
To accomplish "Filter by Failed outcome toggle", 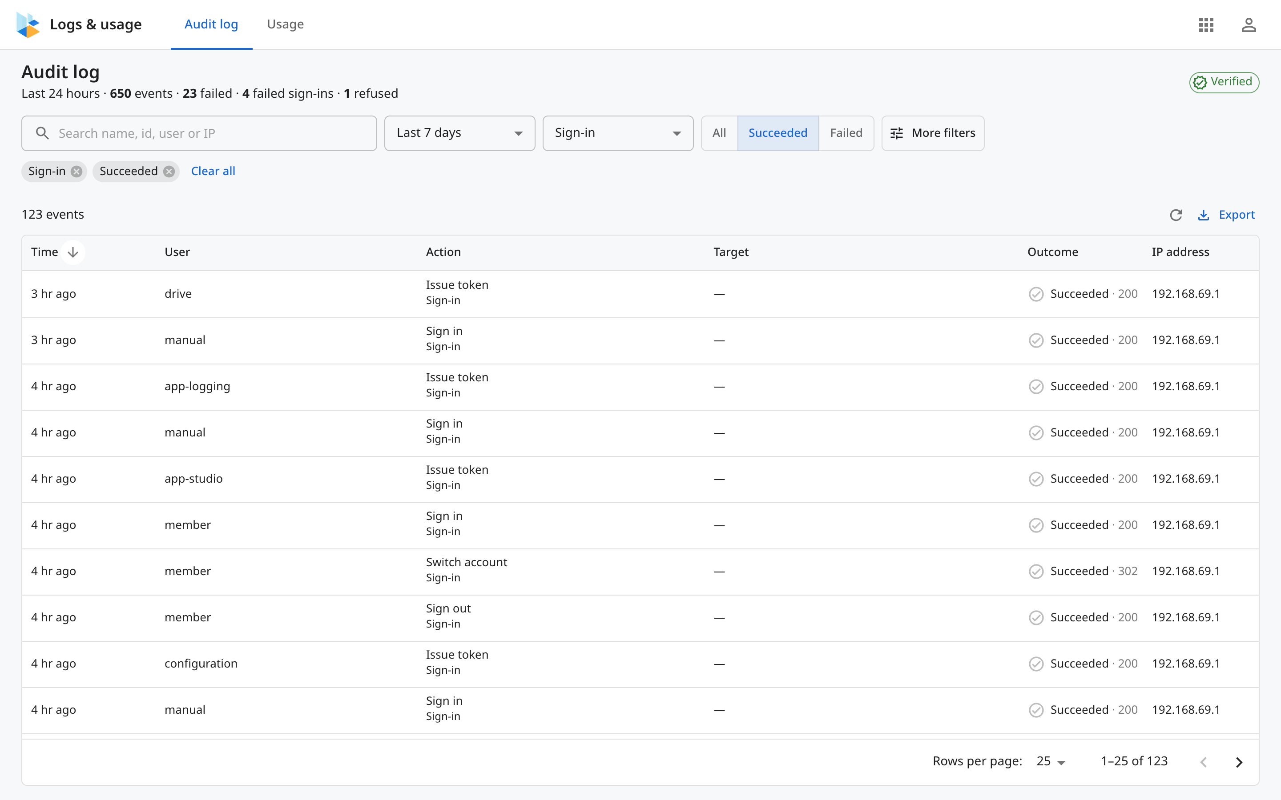I will coord(846,133).
